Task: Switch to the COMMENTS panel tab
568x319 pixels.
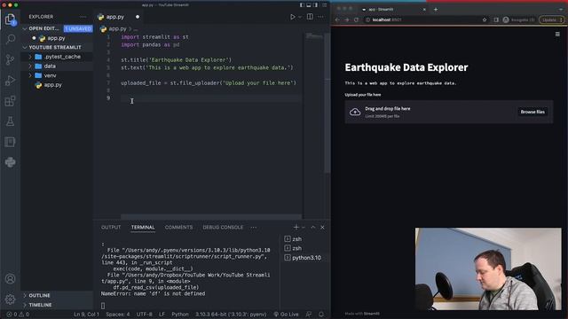Action: [178, 227]
